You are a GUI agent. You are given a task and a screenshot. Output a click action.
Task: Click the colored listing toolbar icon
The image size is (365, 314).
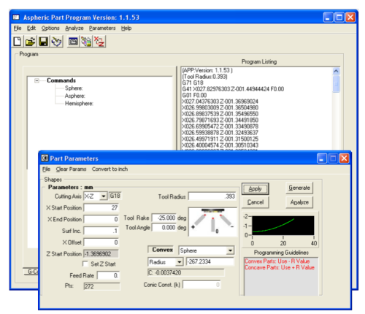point(86,42)
